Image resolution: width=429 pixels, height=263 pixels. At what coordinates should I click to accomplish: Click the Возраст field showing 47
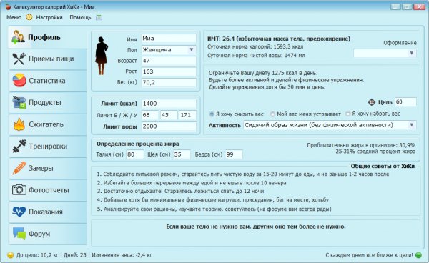pos(169,61)
